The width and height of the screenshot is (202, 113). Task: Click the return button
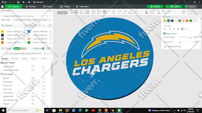(62, 13)
